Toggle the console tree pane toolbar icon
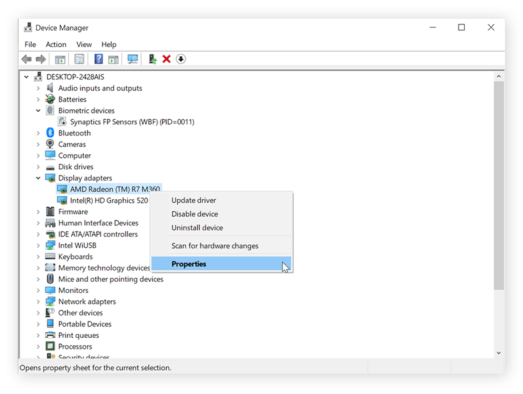This screenshot has height=394, width=523. click(60, 59)
